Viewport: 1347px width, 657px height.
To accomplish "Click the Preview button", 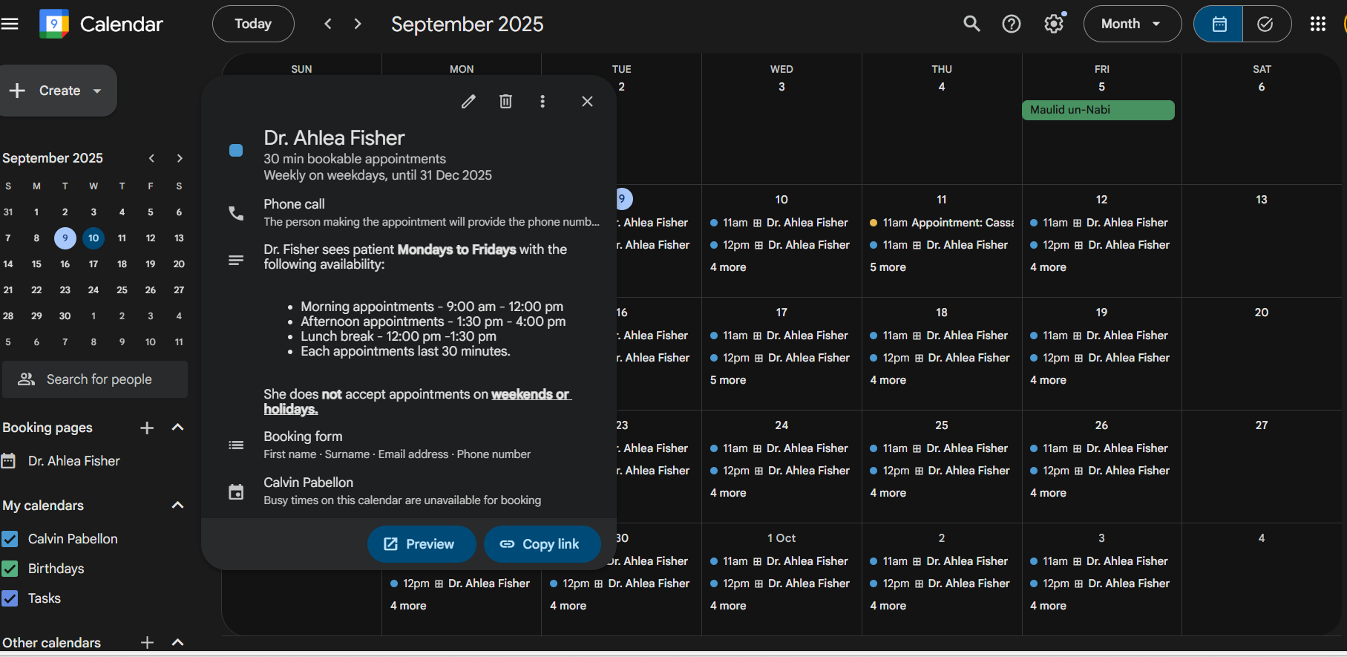I will tap(421, 544).
